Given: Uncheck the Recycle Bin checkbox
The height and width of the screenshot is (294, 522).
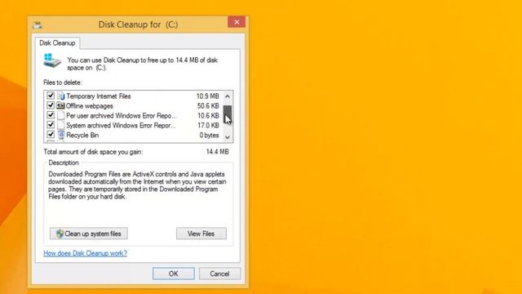Looking at the screenshot, I should click(x=51, y=134).
